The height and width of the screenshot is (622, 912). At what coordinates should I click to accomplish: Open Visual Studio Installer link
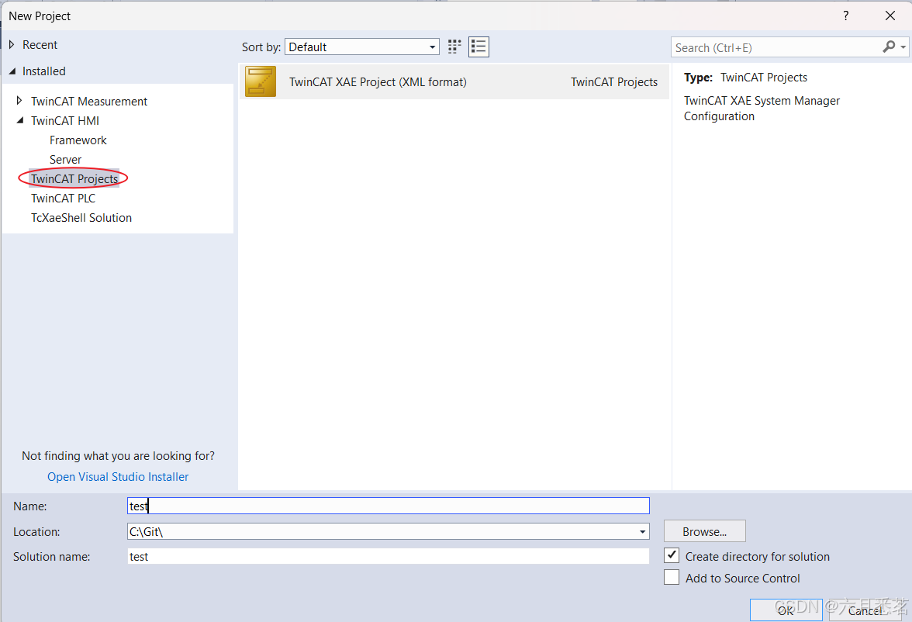[x=118, y=477]
